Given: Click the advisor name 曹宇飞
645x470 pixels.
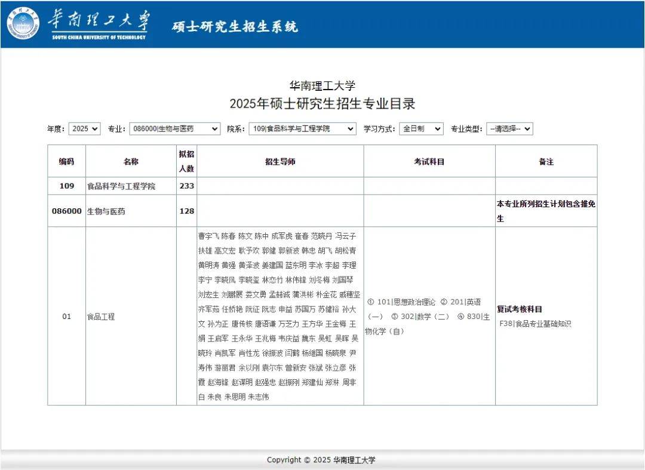Looking at the screenshot, I should click(208, 236).
